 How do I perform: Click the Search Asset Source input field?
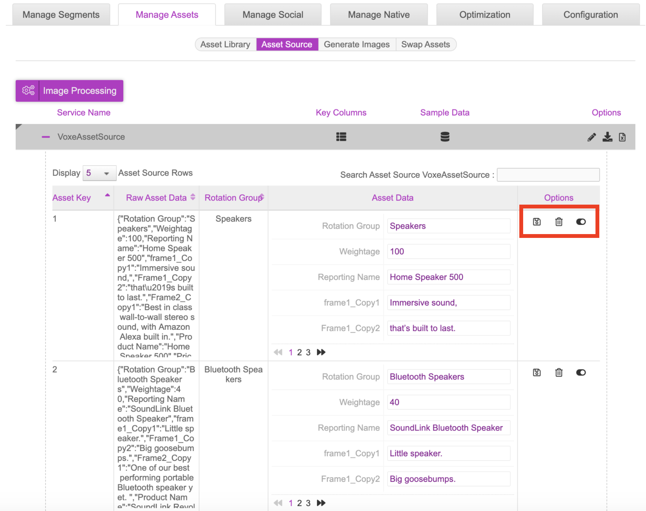pos(548,175)
